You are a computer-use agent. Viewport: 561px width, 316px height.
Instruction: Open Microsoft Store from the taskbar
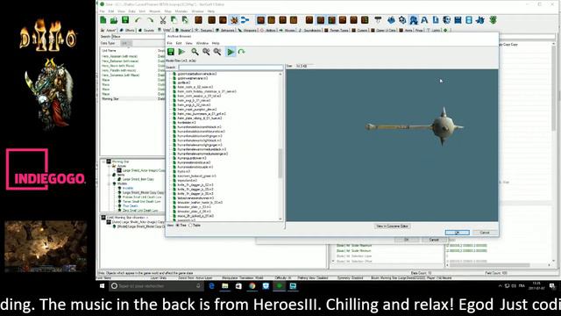[238, 286]
